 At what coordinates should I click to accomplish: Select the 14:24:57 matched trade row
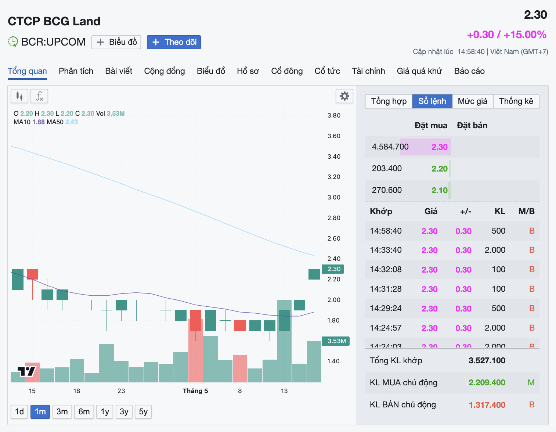point(452,328)
